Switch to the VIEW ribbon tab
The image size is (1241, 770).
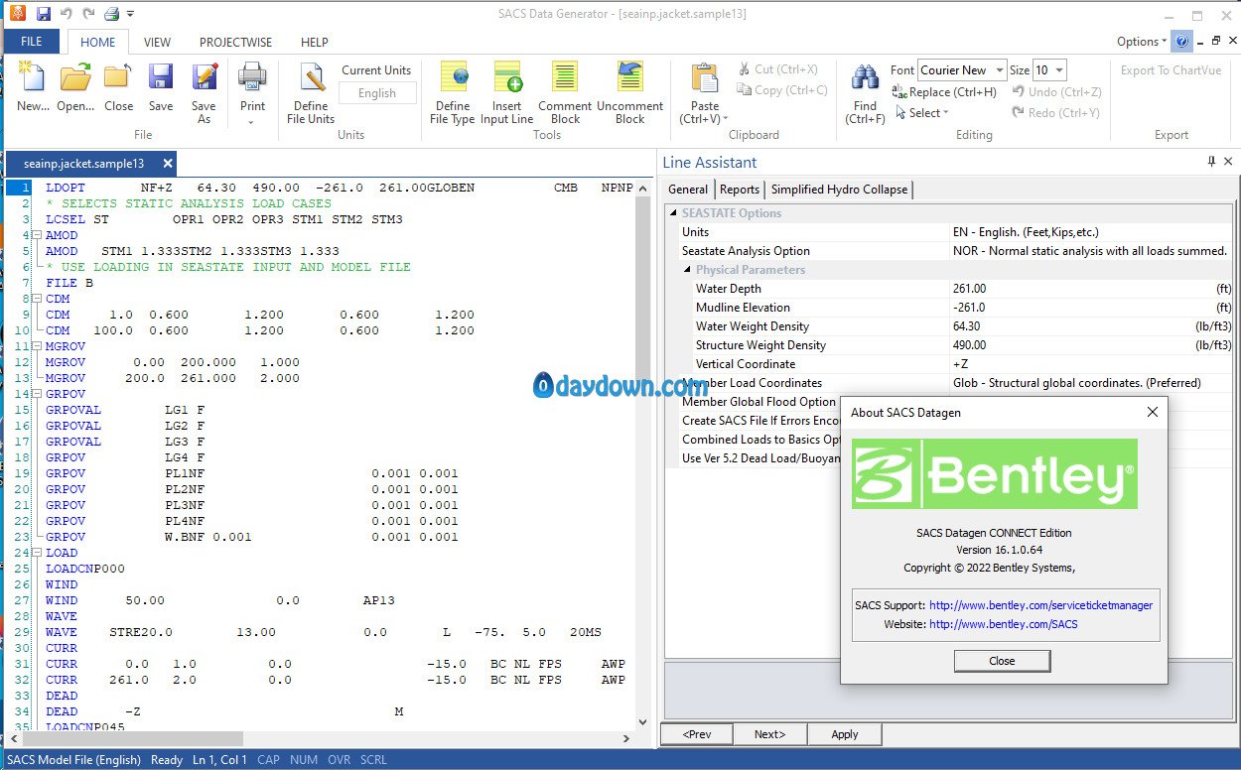[x=157, y=43]
